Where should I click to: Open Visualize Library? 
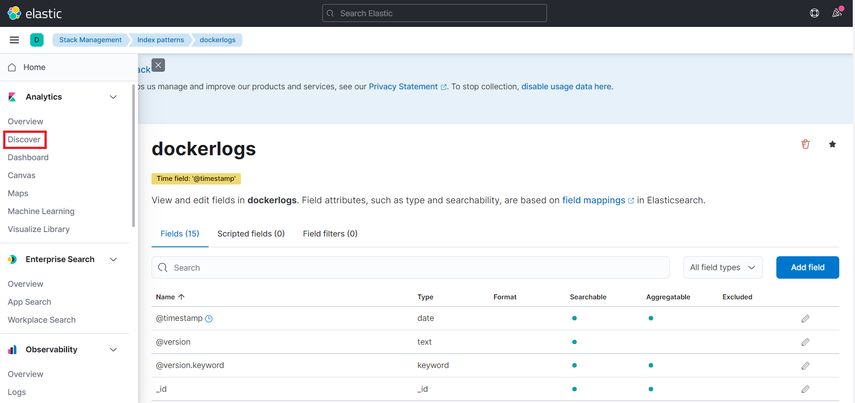pos(39,229)
